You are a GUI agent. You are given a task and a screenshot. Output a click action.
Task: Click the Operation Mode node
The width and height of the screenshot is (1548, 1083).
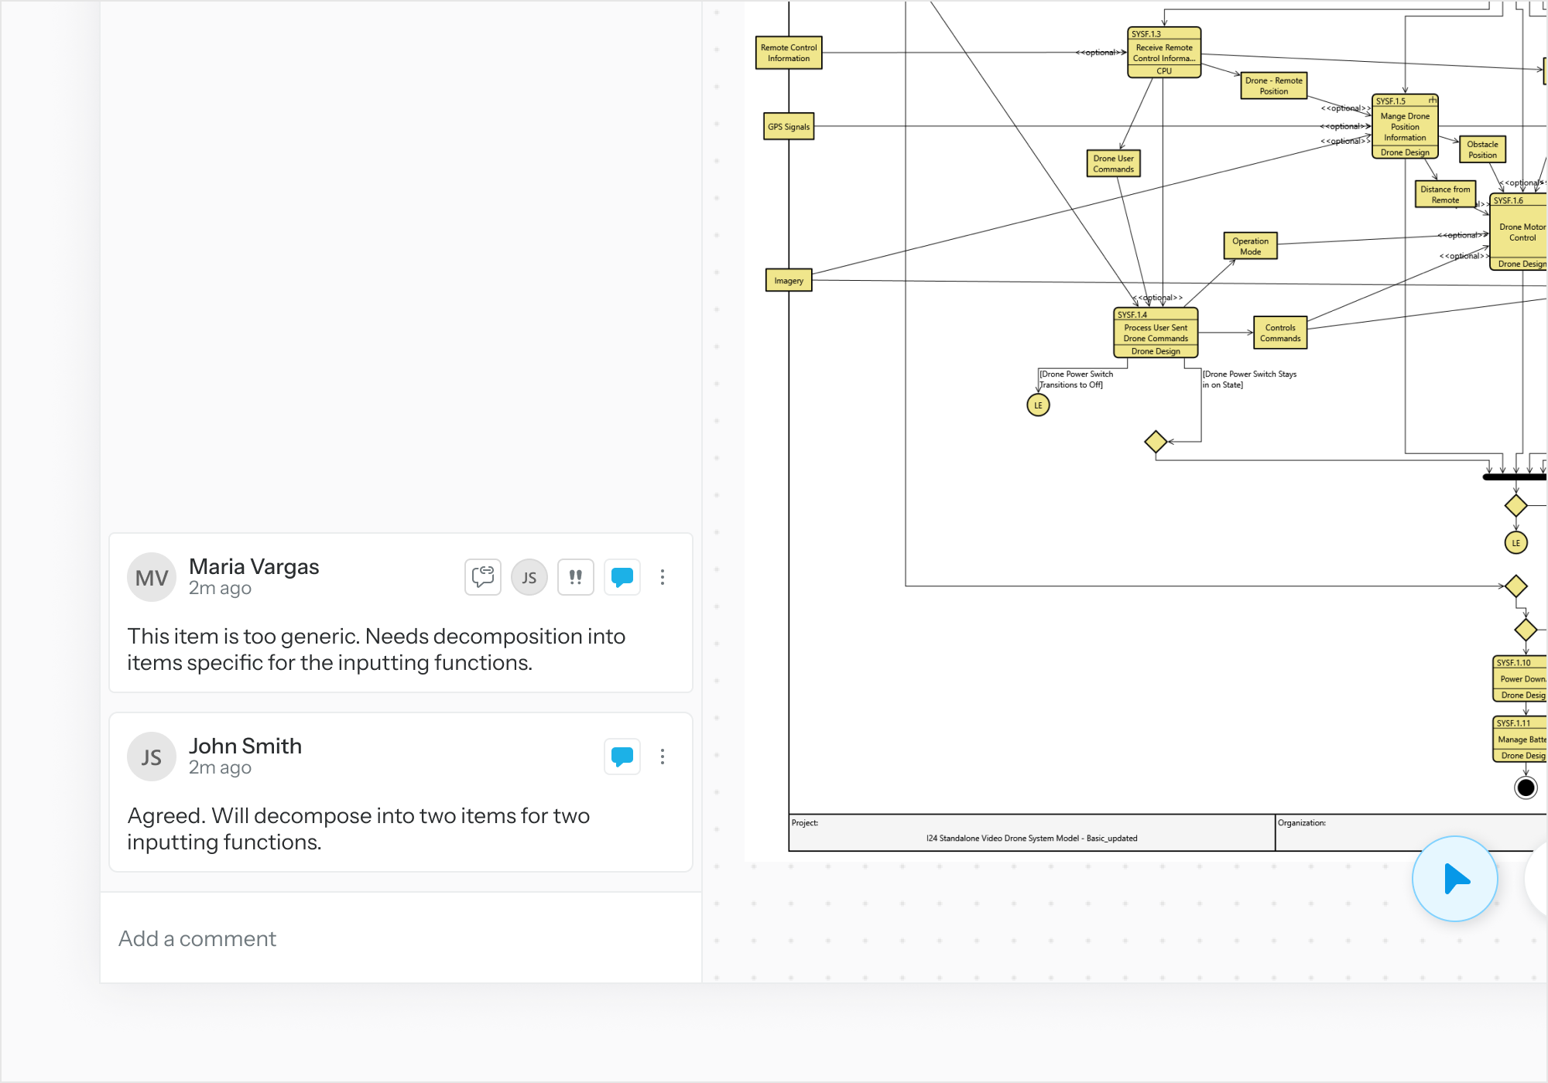tap(1250, 246)
